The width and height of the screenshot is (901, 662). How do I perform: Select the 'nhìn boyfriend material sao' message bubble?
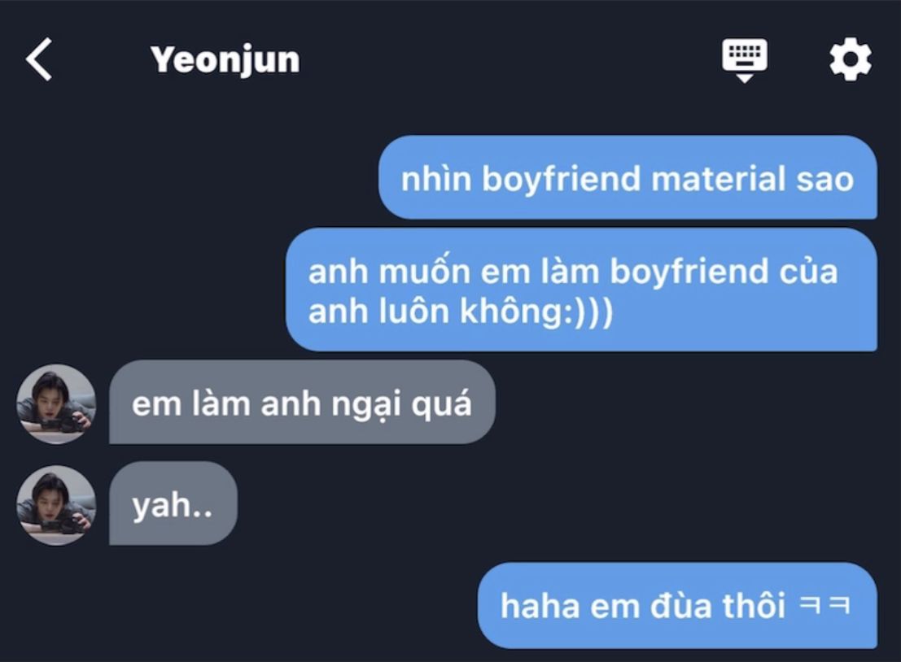[628, 177]
